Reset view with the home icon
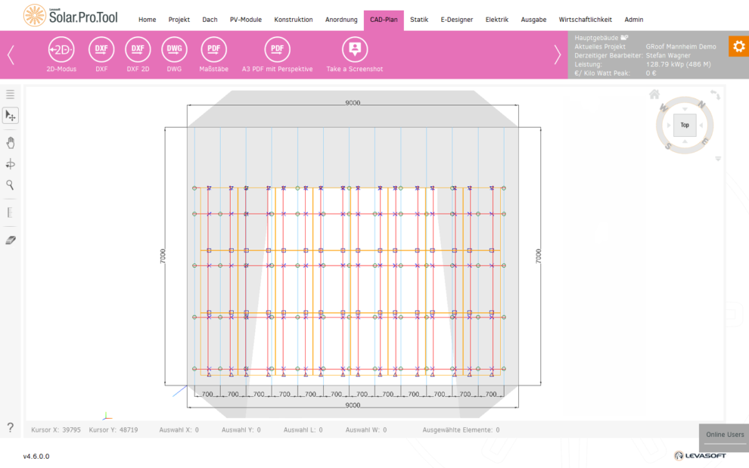The height and width of the screenshot is (468, 749). point(654,95)
